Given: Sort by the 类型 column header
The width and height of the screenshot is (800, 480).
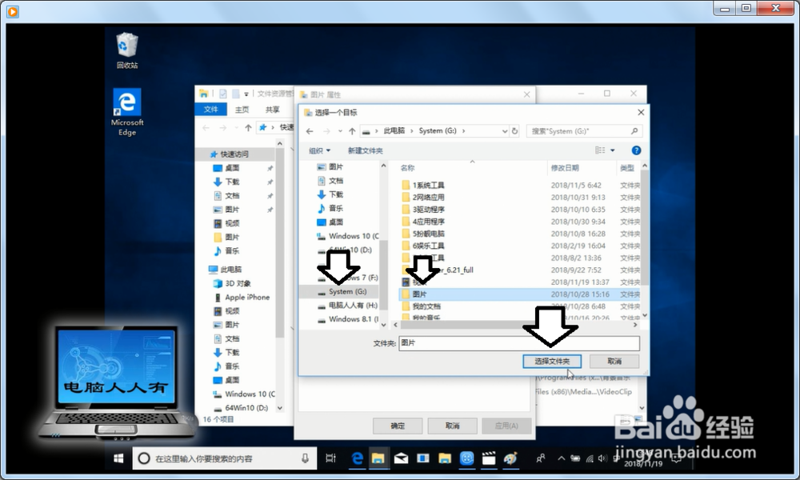Looking at the screenshot, I should point(627,168).
